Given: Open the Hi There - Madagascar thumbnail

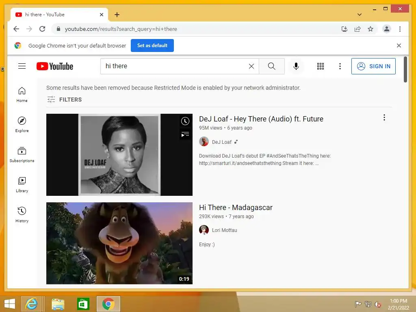Looking at the screenshot, I should point(119,243).
